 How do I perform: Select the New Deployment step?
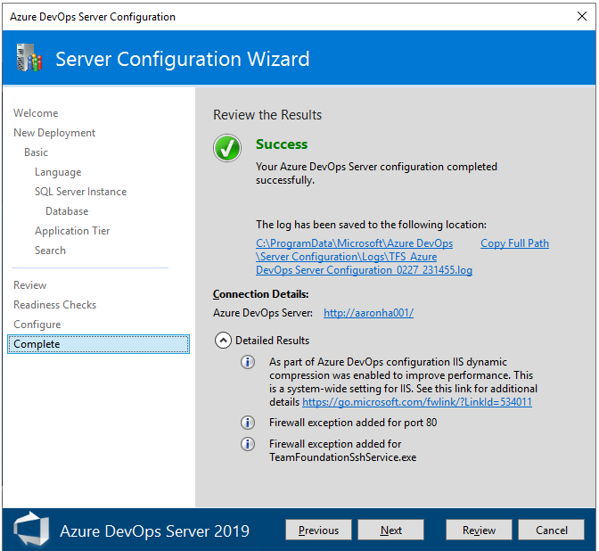tap(54, 133)
